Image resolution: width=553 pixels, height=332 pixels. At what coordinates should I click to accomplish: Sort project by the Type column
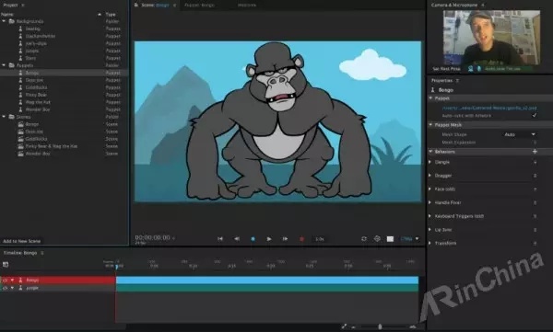pyautogui.click(x=111, y=15)
